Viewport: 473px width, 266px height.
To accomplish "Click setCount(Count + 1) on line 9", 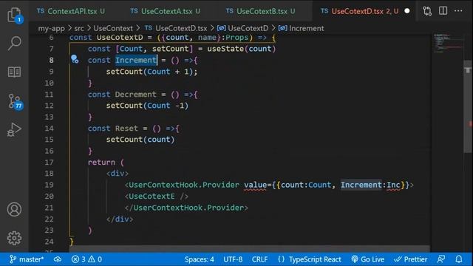I will click(152, 72).
